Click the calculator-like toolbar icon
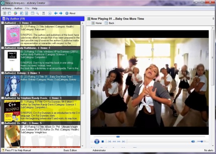 point(44,13)
